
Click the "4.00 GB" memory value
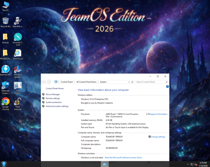(x=109, y=120)
